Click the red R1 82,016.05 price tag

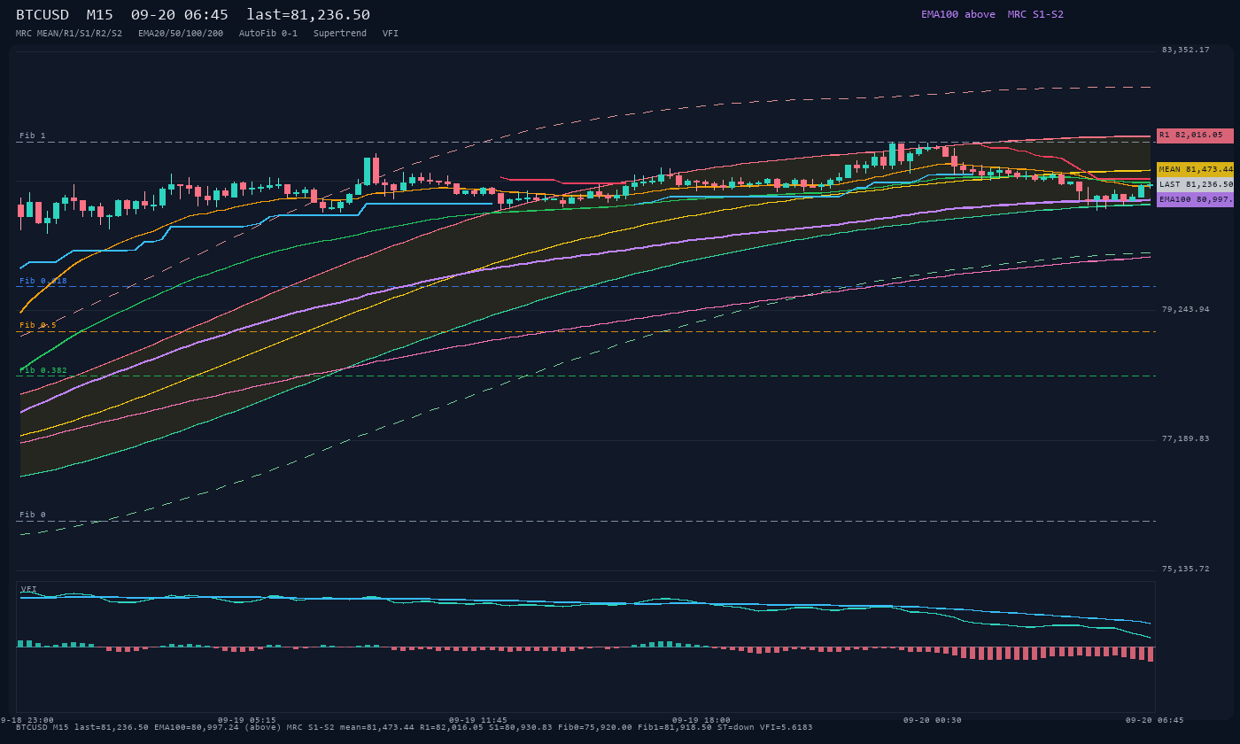pos(1195,136)
